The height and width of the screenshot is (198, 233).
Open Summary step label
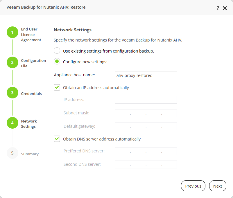point(30,154)
